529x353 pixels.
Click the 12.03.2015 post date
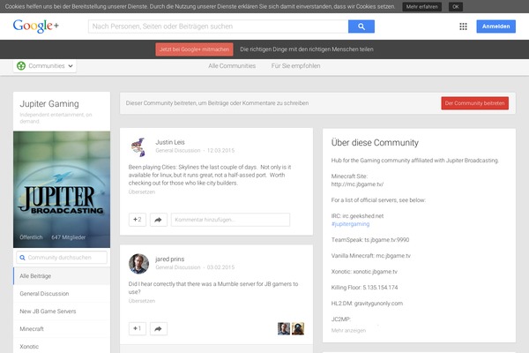click(x=220, y=150)
